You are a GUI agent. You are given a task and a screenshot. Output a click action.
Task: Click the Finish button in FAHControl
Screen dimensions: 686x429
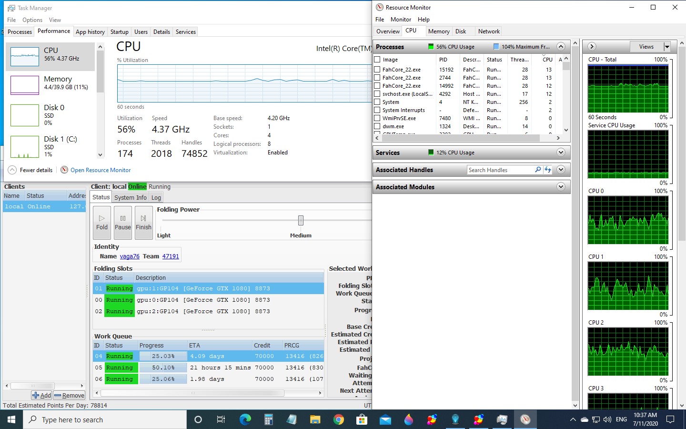143,222
